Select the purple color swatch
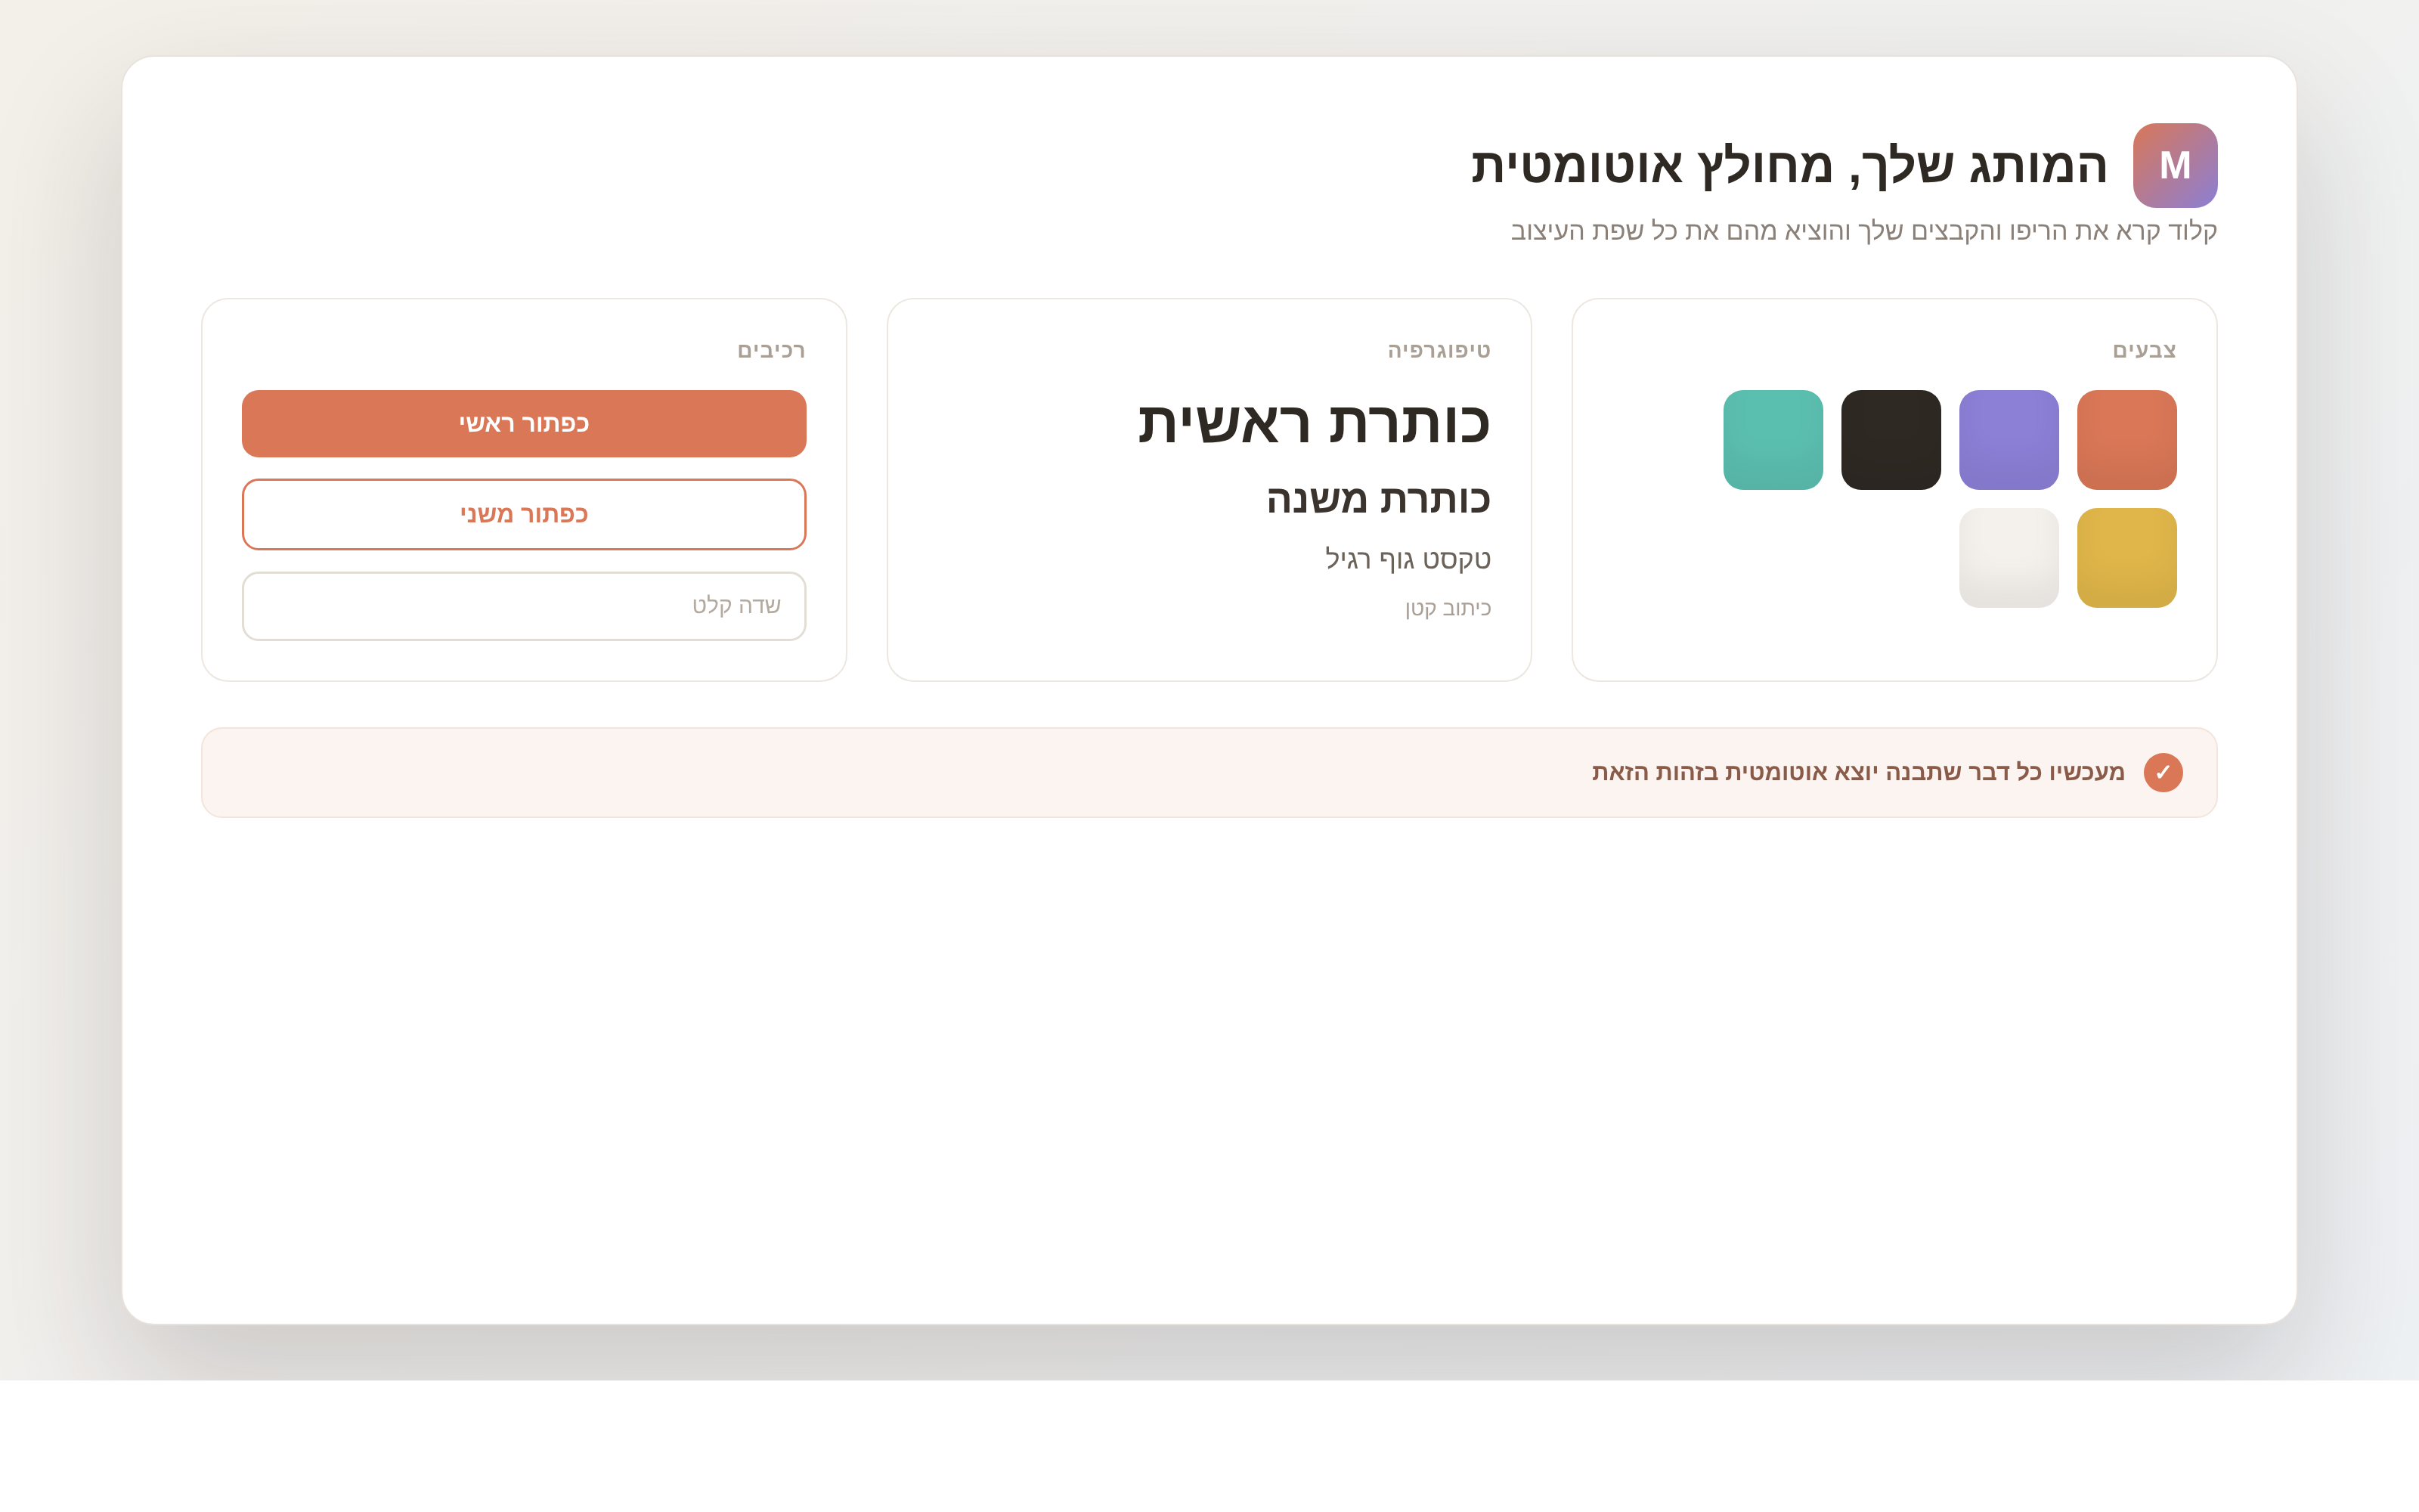2419x1512 pixels. point(2009,440)
